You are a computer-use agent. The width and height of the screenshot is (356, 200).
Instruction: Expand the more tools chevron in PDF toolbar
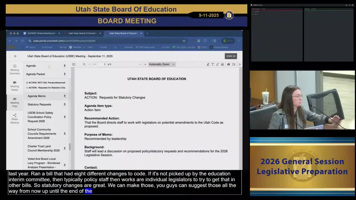click(x=239, y=64)
